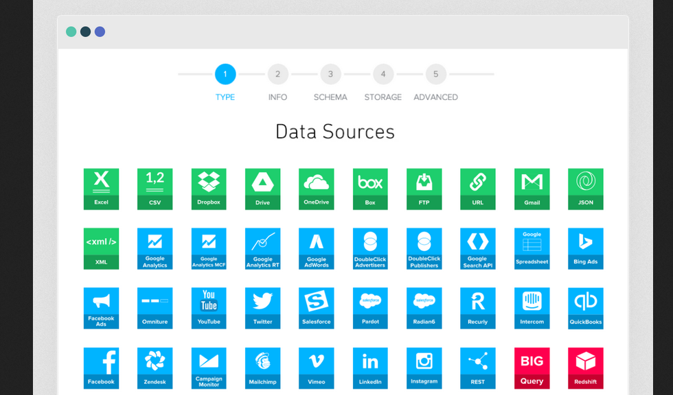Pick the Zendesk source icon
The height and width of the screenshot is (395, 673).
tap(155, 368)
